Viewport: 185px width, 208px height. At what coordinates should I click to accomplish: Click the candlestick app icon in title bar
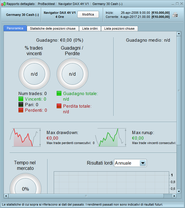(4, 4)
